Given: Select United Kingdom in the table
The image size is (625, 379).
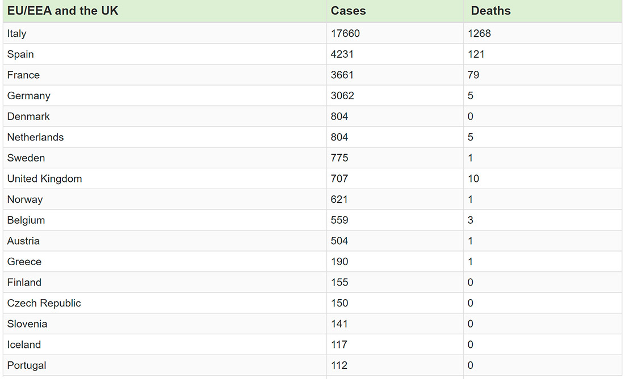Looking at the screenshot, I should (x=44, y=178).
